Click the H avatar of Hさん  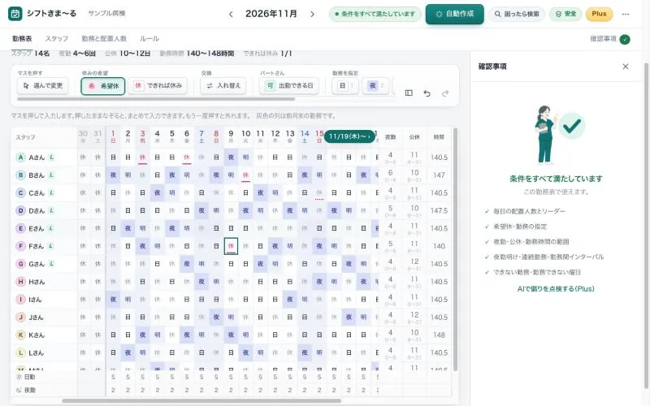tap(21, 282)
